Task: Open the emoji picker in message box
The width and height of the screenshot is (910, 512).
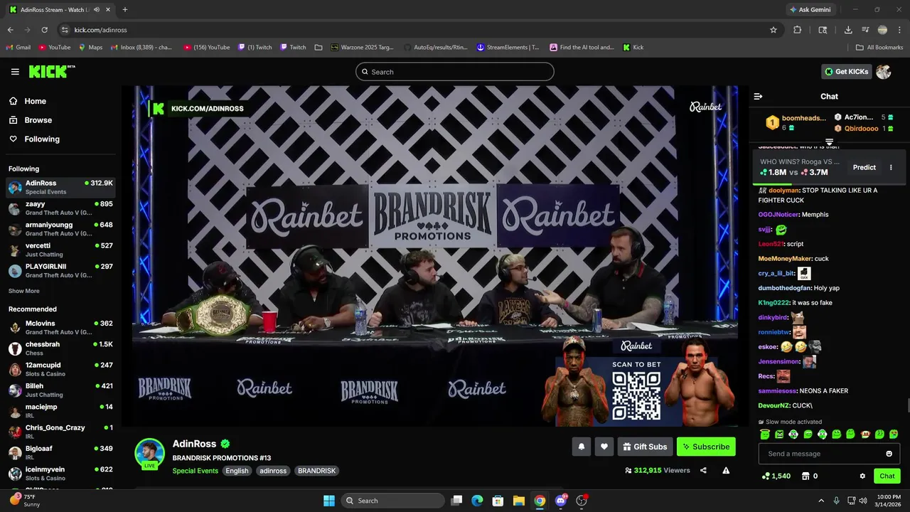Action: click(x=889, y=454)
